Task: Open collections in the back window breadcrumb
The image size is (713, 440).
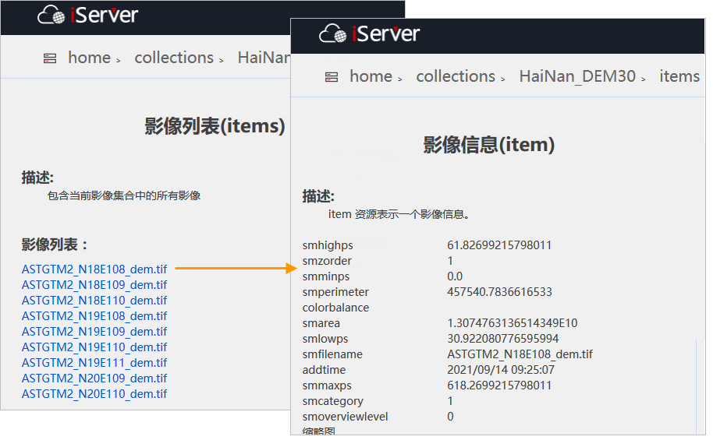Action: (174, 58)
